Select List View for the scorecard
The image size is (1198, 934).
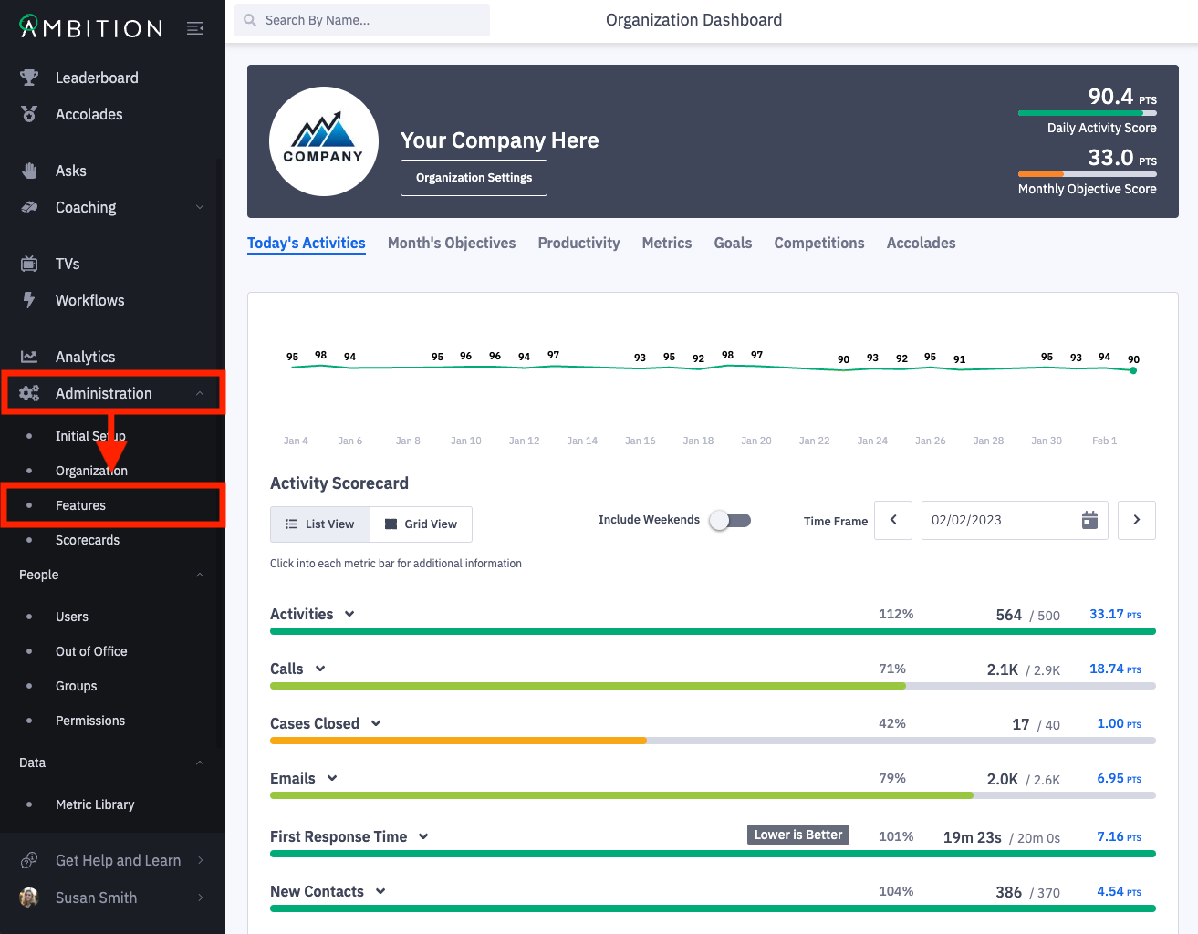[x=319, y=524]
